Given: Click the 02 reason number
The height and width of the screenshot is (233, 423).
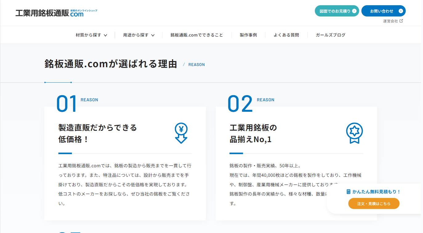Looking at the screenshot, I should (240, 104).
